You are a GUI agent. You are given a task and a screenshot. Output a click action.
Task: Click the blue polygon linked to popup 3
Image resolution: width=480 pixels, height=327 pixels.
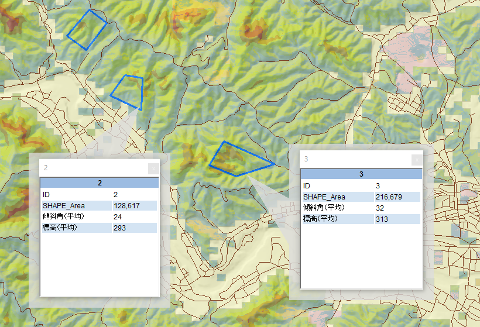click(239, 160)
